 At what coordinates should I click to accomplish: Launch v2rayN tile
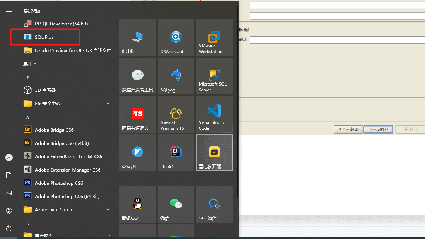pos(137,153)
